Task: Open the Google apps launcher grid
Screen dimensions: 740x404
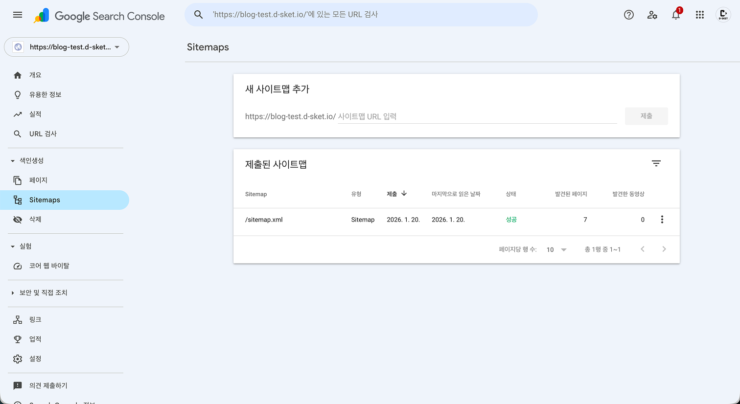Action: 699,15
